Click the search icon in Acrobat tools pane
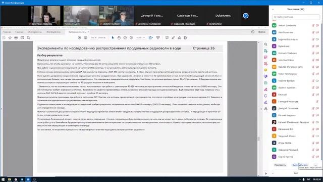The height and width of the screenshot is (182, 323). pyautogui.click(x=266, y=44)
